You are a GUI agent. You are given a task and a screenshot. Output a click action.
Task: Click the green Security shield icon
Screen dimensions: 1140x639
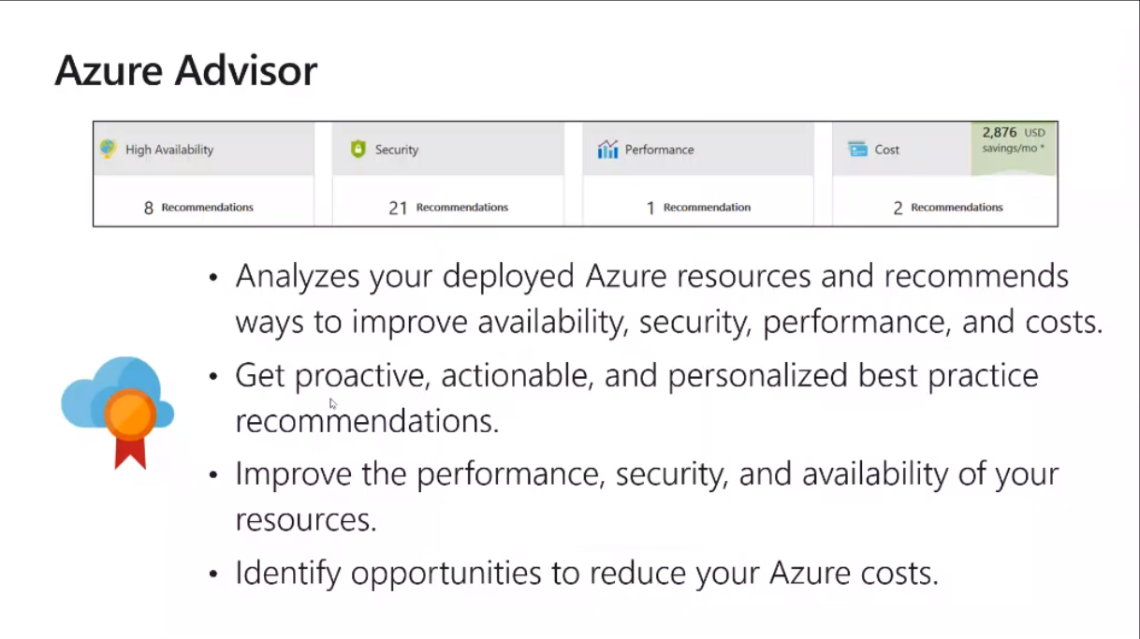tap(358, 149)
